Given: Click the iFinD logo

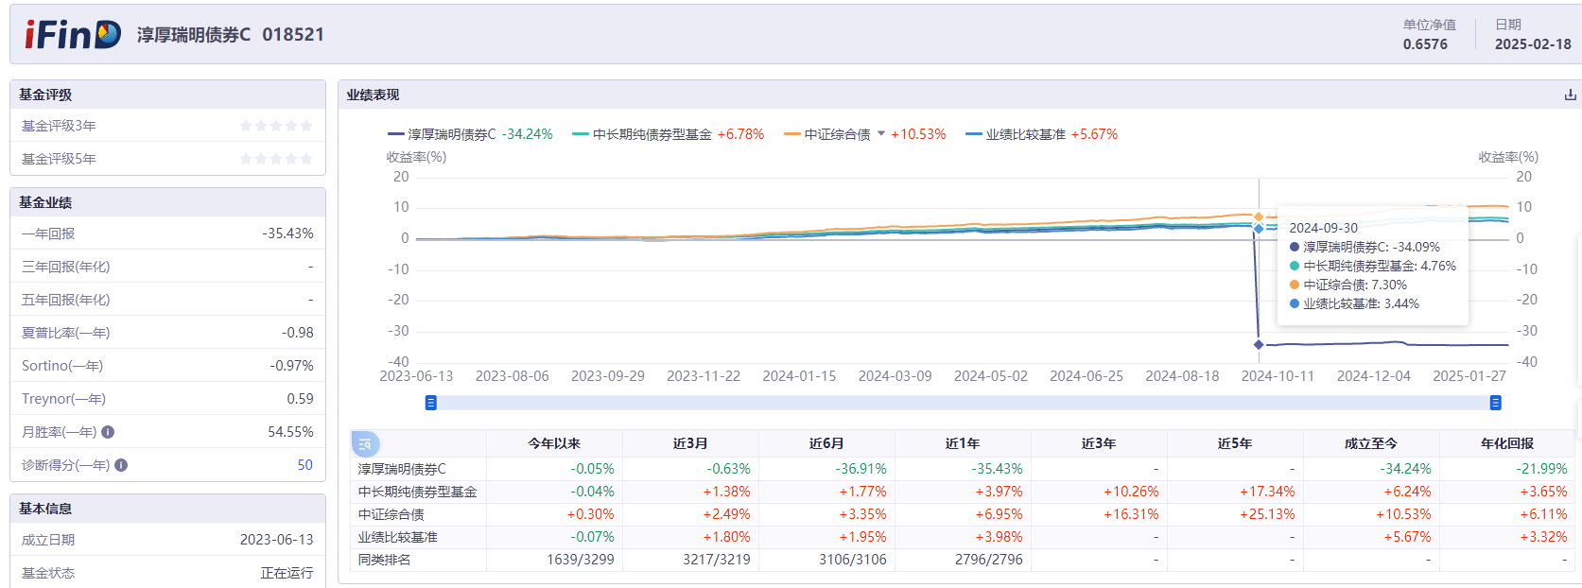Looking at the screenshot, I should (73, 35).
